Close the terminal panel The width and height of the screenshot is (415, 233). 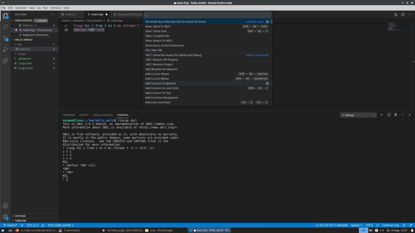point(409,115)
